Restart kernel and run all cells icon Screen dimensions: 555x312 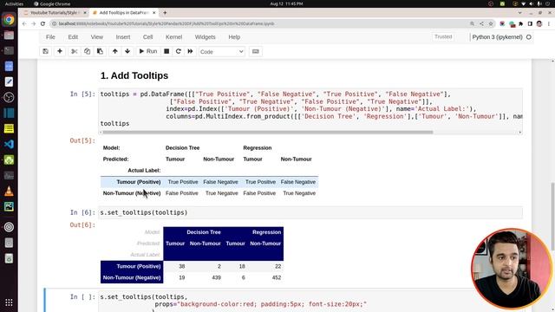(x=190, y=51)
